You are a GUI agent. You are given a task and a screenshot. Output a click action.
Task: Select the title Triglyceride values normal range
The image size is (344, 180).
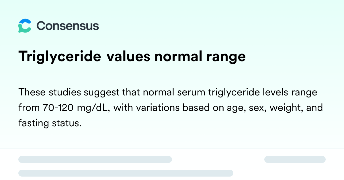point(132,57)
